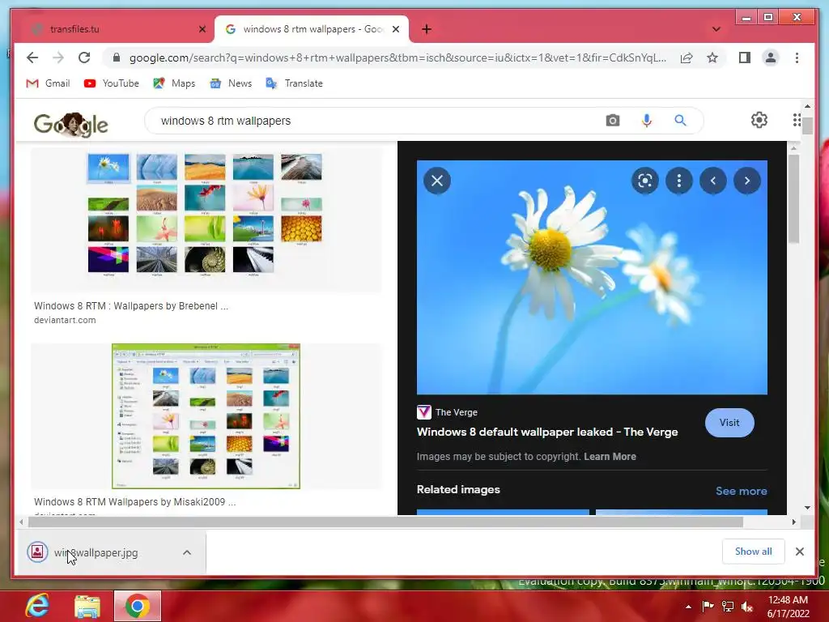Expand options for win8wallpaper.jpg download

click(x=187, y=552)
